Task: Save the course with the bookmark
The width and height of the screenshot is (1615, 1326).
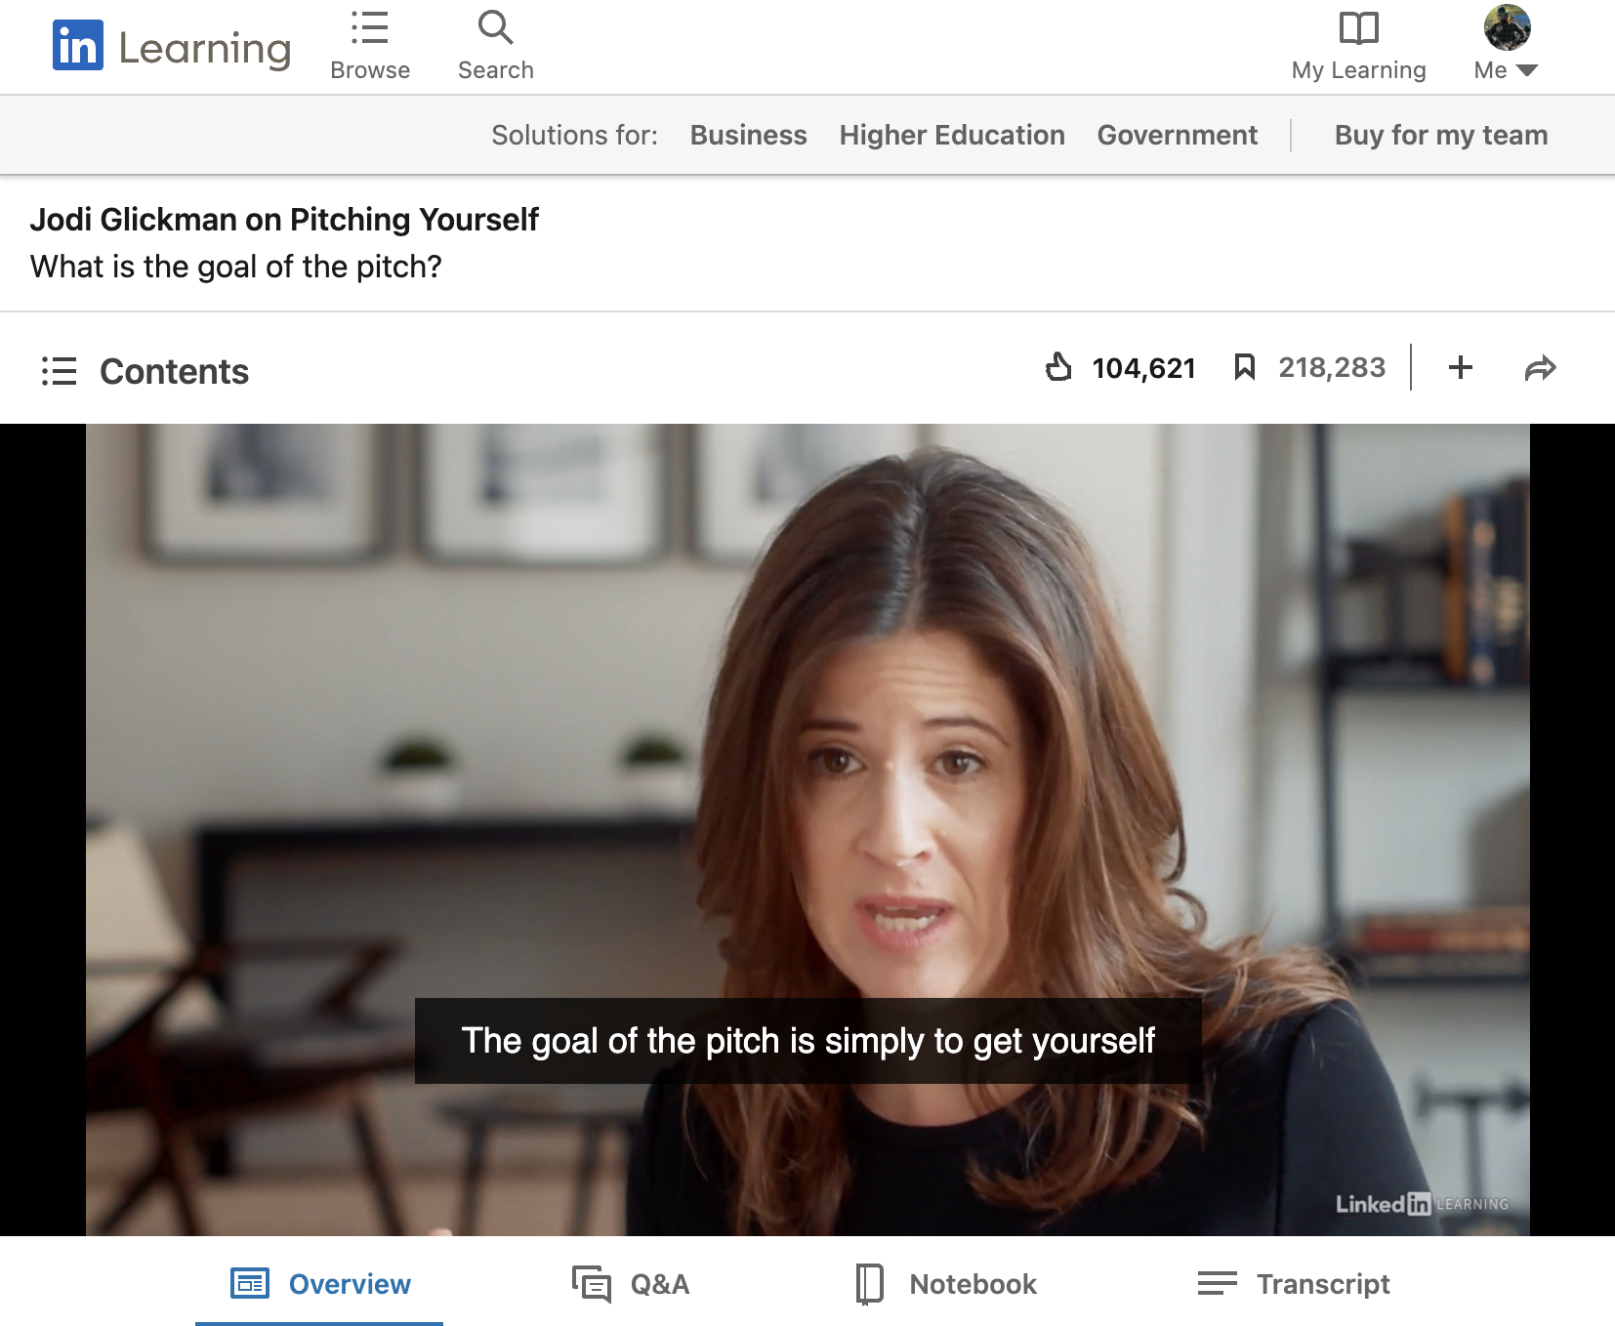Action: 1244,367
